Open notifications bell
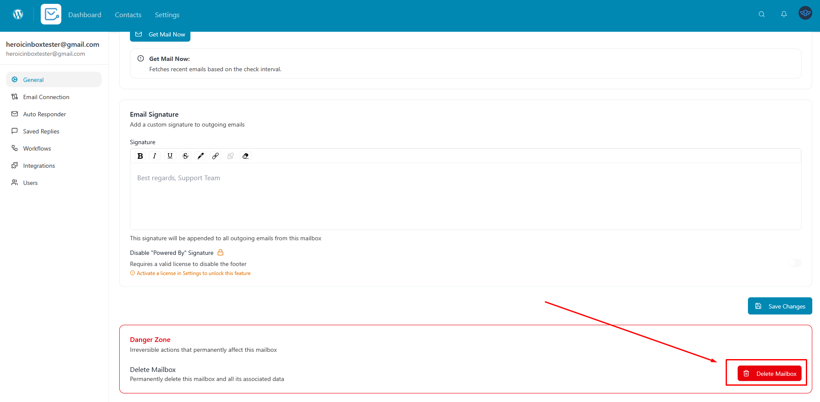Image resolution: width=820 pixels, height=402 pixels. click(784, 15)
